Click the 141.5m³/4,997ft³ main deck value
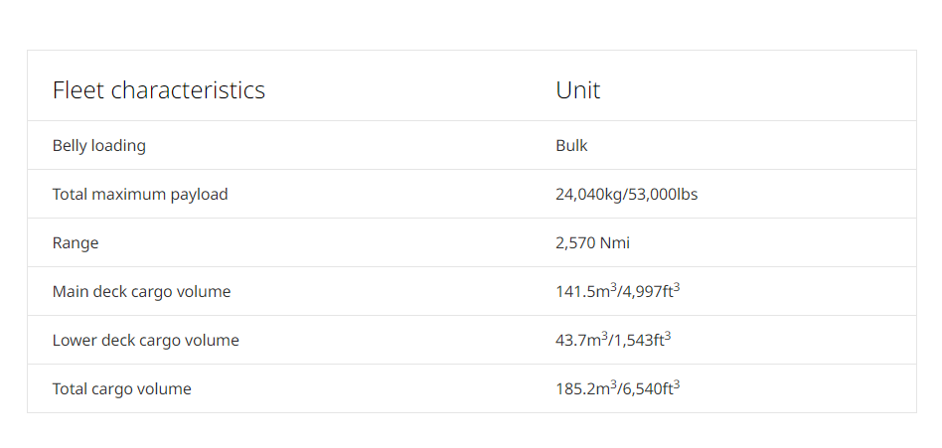This screenshot has width=942, height=448. (x=618, y=291)
